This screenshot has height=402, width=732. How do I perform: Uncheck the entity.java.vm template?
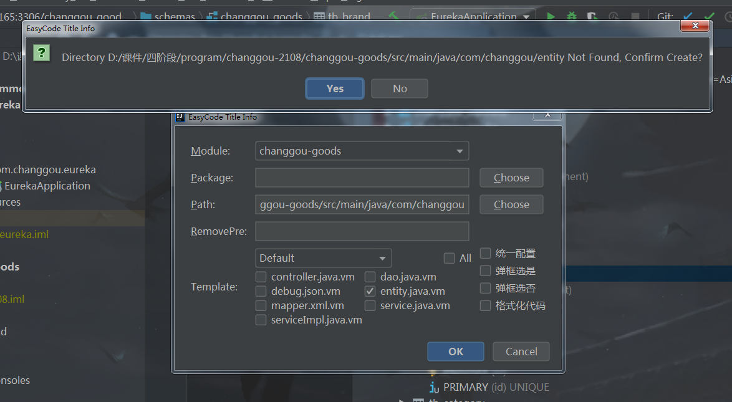click(370, 290)
